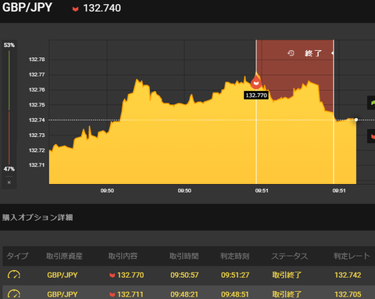Click GBP/JPY asset in the 09:48:21 row
This screenshot has width=375, height=299.
pyautogui.click(x=62, y=294)
